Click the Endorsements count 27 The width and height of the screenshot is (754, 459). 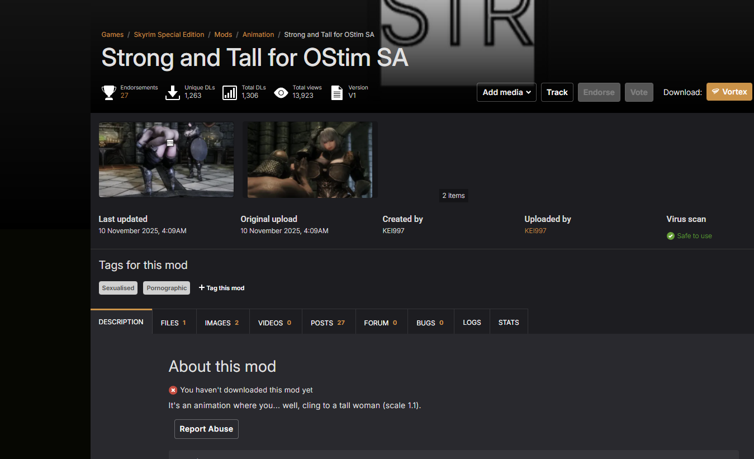pyautogui.click(x=125, y=96)
